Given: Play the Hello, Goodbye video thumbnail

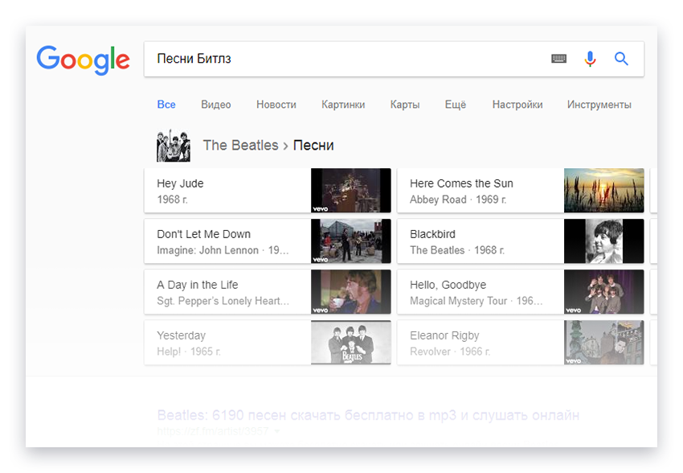Looking at the screenshot, I should (x=603, y=292).
